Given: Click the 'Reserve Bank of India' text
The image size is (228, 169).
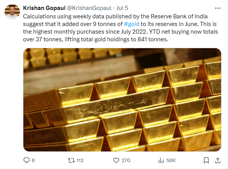Looking at the screenshot, I should pyautogui.click(x=179, y=16).
